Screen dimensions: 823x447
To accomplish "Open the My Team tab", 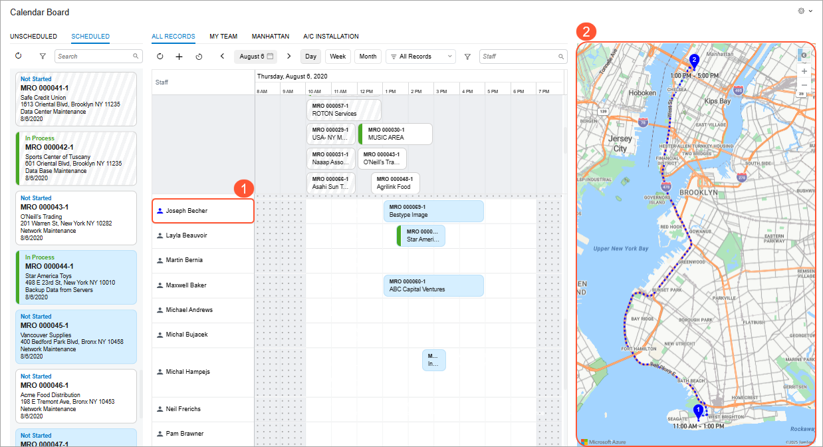I will [223, 37].
